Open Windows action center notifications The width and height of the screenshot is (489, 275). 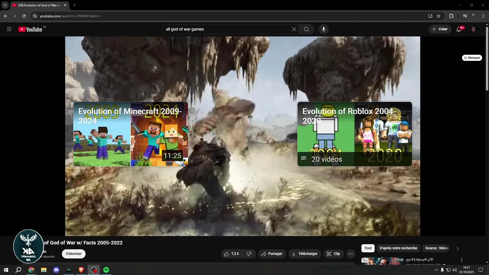(481, 270)
